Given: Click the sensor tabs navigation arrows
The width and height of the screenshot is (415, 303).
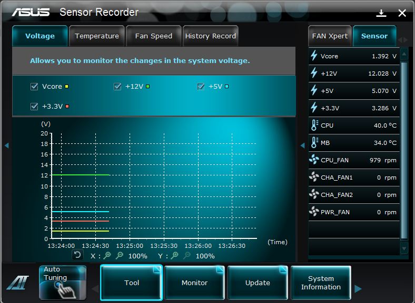Looking at the screenshot, I should point(403,40).
